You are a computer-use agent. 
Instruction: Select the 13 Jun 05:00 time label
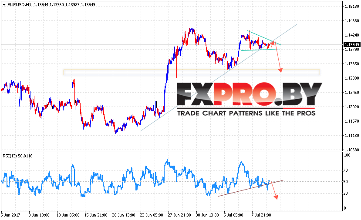[x=68, y=215]
